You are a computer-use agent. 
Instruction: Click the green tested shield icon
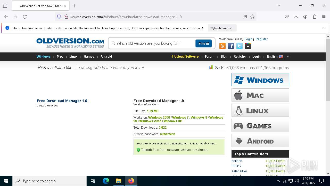138,150
